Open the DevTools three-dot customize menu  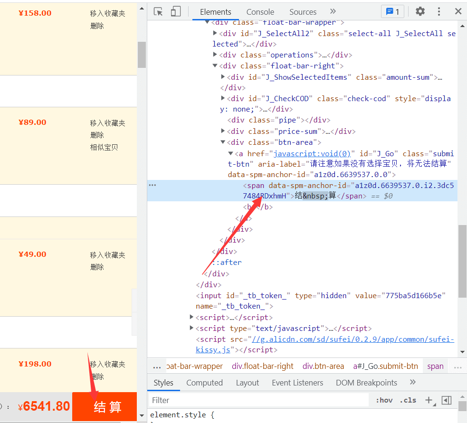(x=438, y=11)
